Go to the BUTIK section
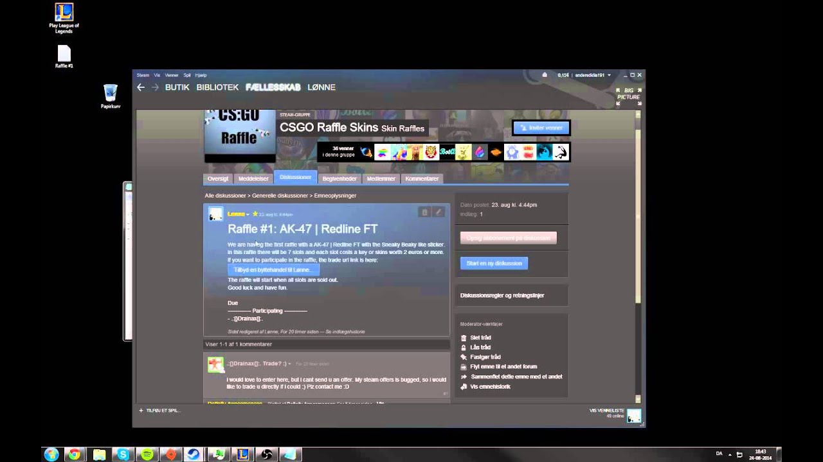823x462 pixels. (177, 87)
